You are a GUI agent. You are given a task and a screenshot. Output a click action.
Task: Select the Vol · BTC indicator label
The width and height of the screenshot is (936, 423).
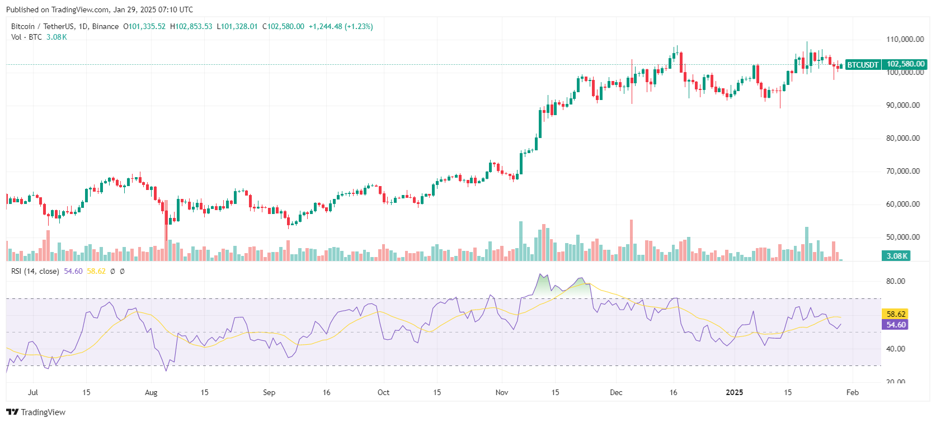pos(26,37)
